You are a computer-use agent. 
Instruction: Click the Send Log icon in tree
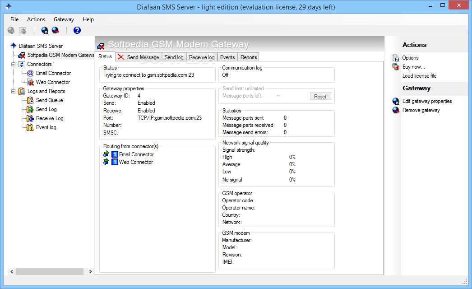30,109
